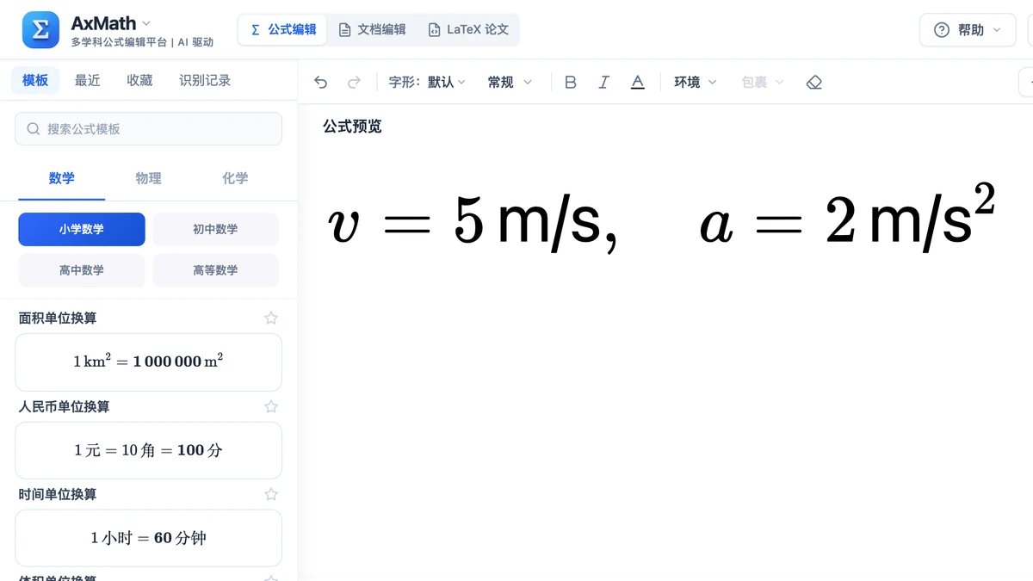Image resolution: width=1033 pixels, height=581 pixels.
Task: Insert the 1 km² area conversion template
Action: (148, 362)
